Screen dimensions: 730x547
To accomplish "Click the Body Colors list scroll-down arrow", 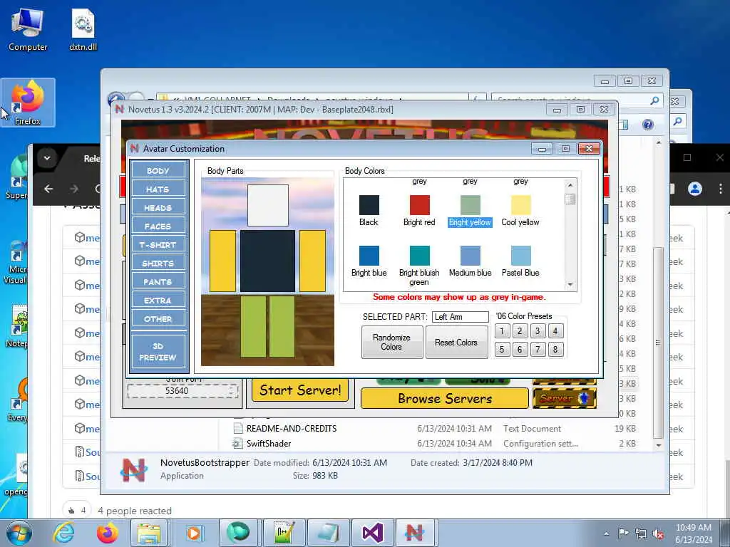I will 570,285.
